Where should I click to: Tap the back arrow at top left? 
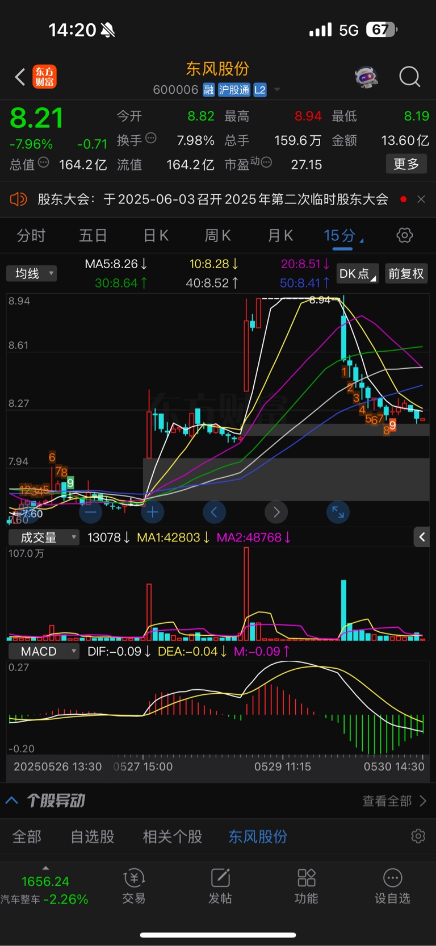tap(20, 77)
